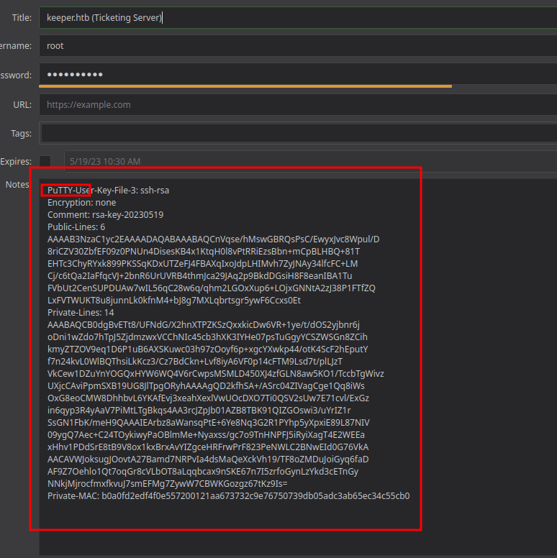The height and width of the screenshot is (558, 557).
Task: Click the key line starting 8riCZV30ZbfEF09z0
Action: (x=204, y=251)
